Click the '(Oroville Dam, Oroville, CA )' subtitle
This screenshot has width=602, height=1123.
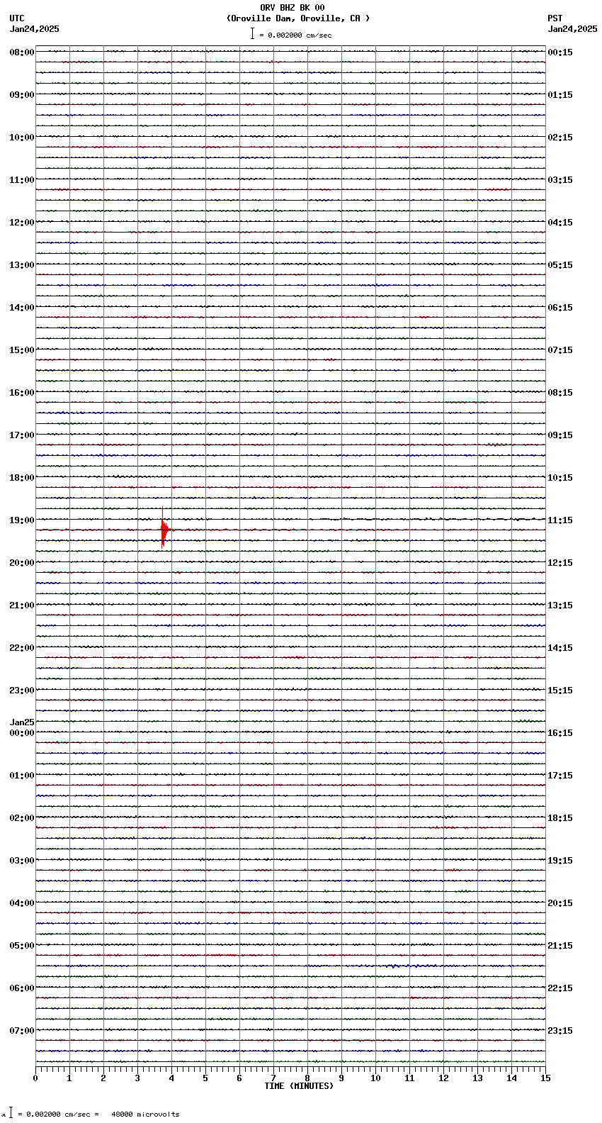pyautogui.click(x=298, y=18)
